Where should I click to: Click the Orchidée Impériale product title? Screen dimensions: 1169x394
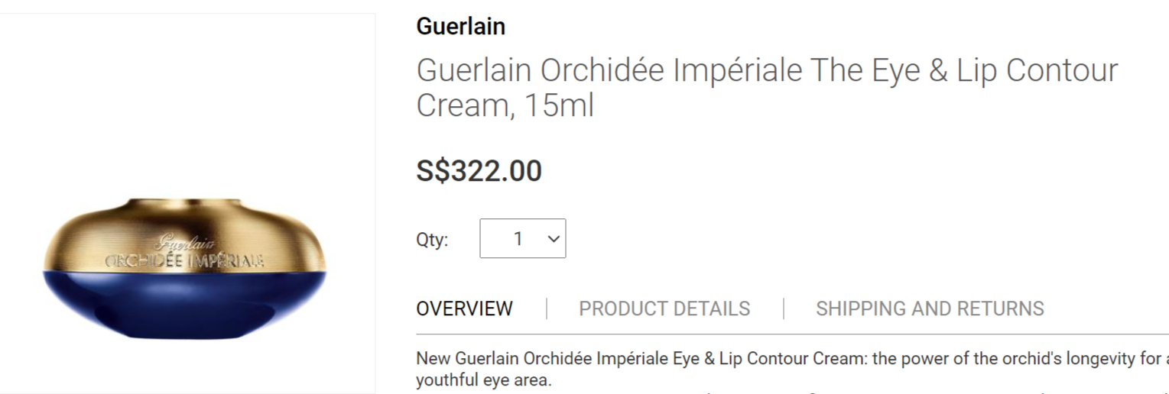click(766, 70)
